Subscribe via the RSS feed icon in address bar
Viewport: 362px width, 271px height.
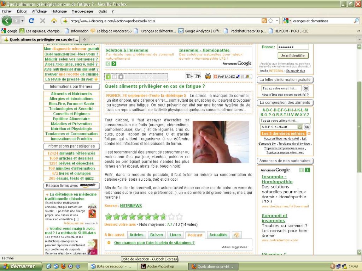point(264,21)
